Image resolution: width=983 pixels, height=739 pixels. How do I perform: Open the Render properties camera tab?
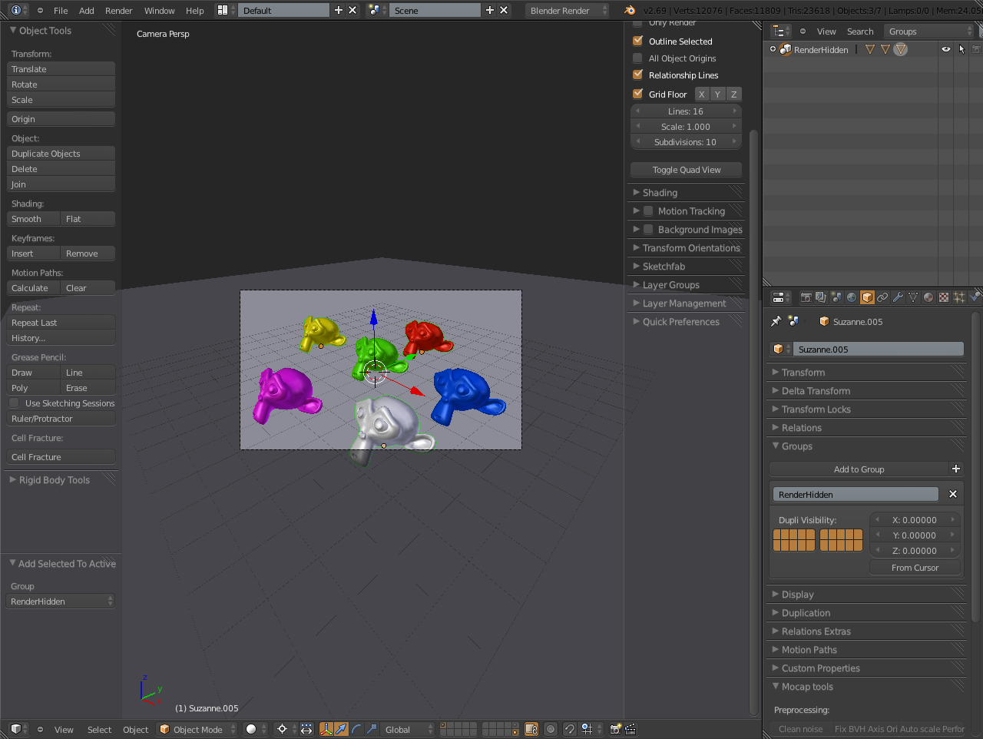pyautogui.click(x=806, y=297)
